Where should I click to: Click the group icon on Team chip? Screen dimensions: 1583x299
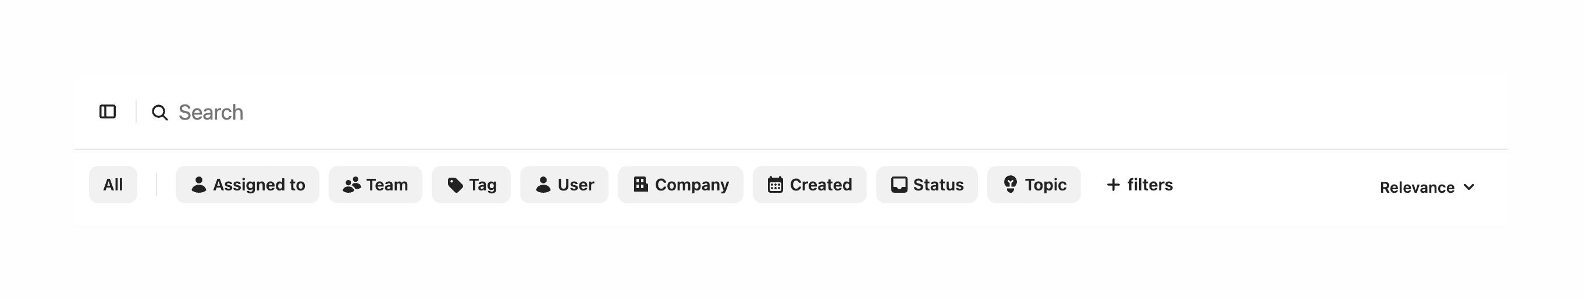pos(351,185)
